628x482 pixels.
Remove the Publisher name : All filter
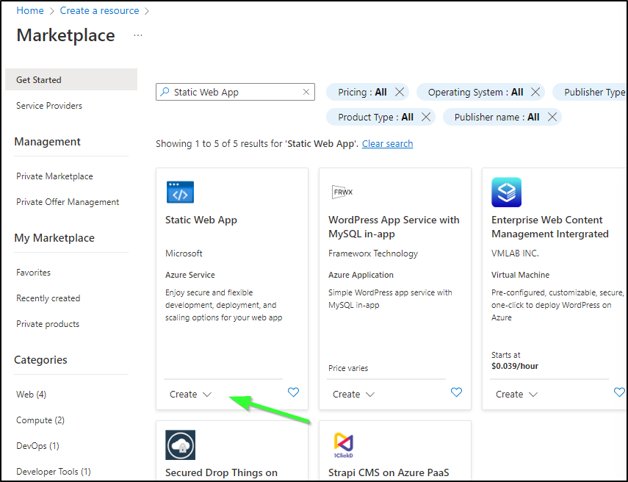pos(552,117)
